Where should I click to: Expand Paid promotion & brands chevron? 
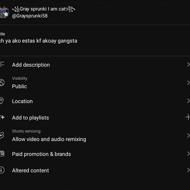[188, 154]
